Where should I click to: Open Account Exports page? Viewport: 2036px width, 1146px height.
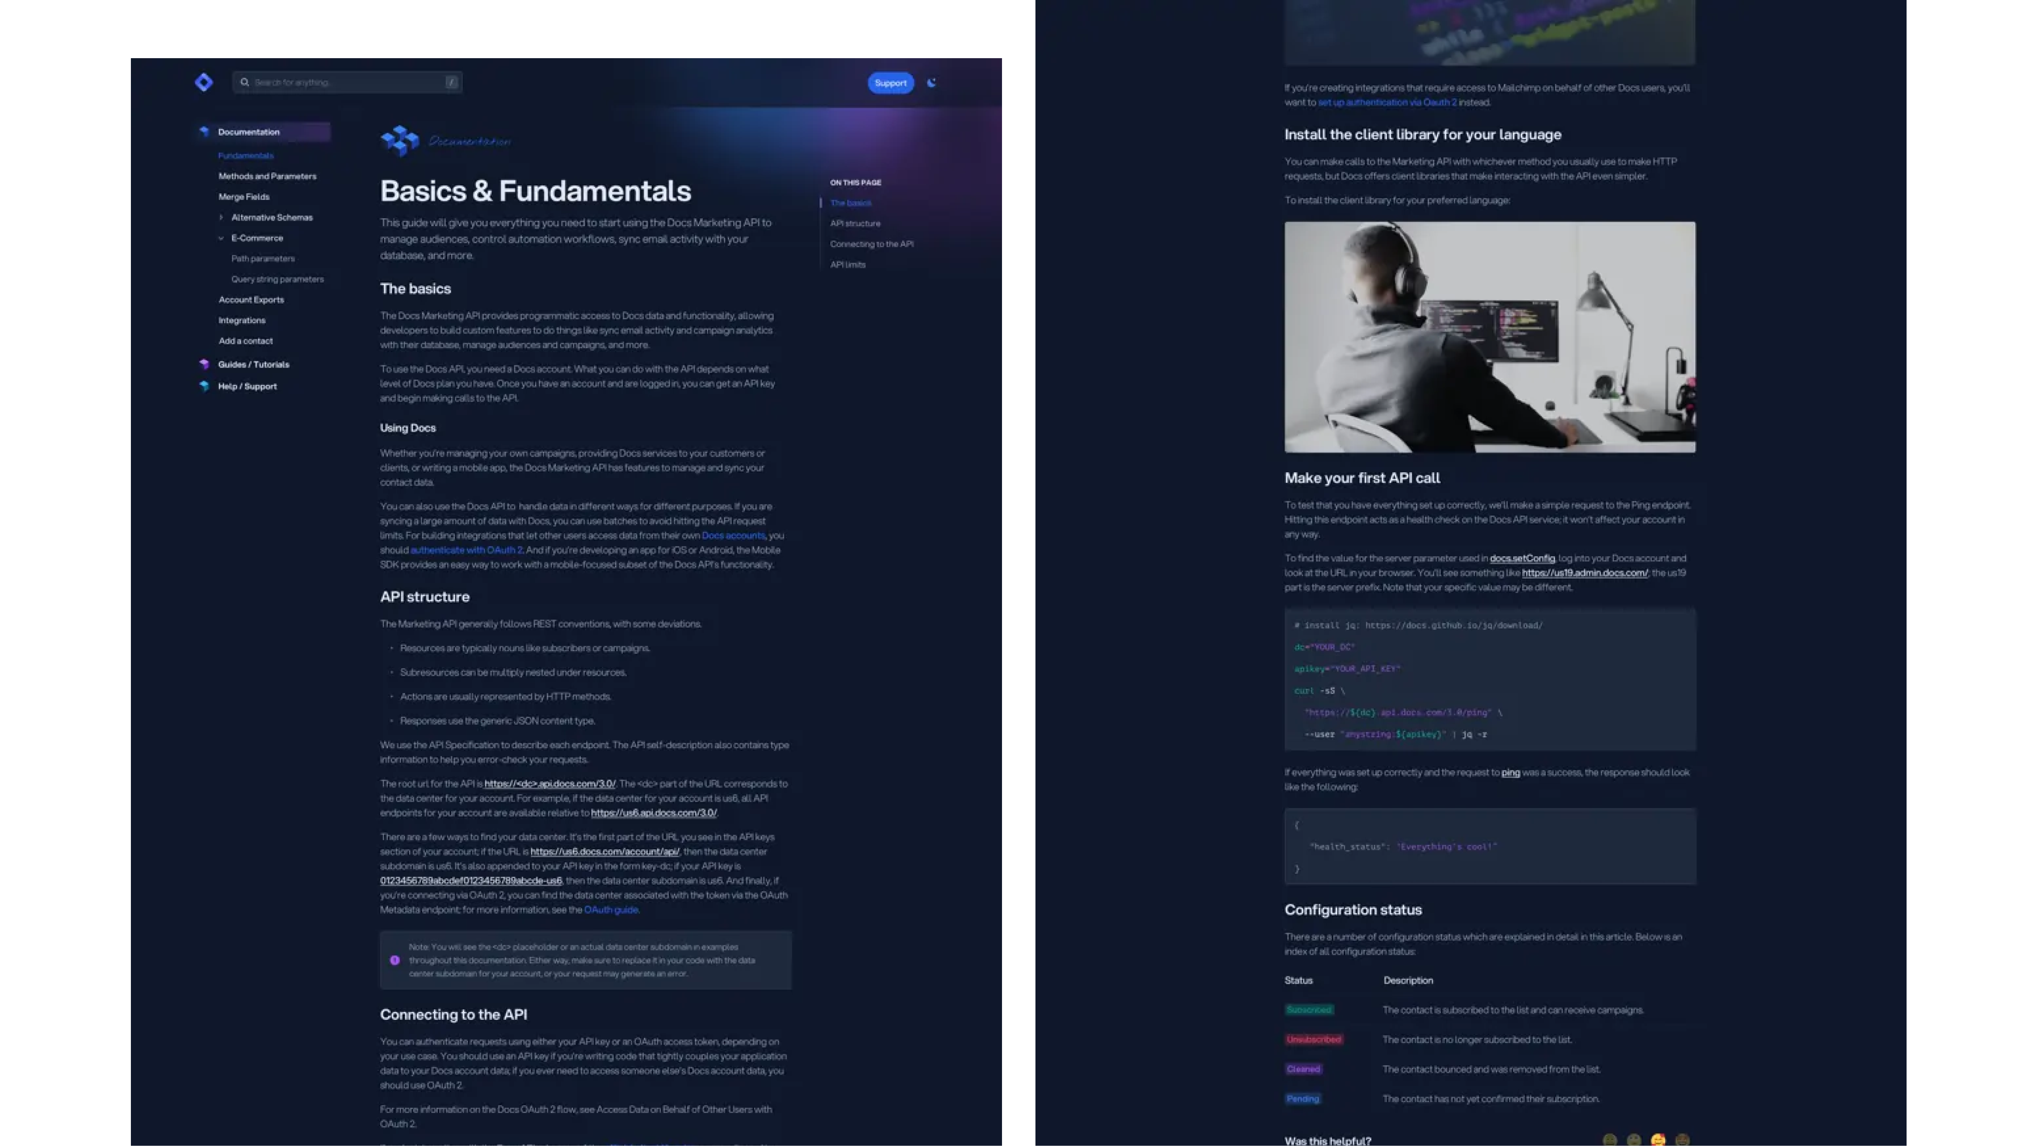[x=251, y=300]
